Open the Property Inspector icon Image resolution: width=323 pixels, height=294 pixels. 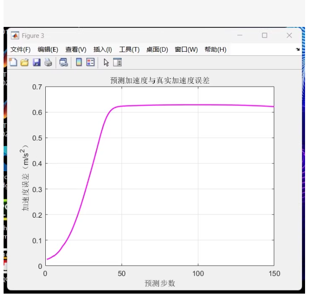[118, 62]
